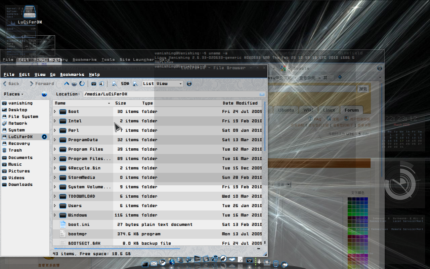Viewport: 430px width, 269px height.
Task: Select the bootmgr file row
Action: [x=157, y=234]
